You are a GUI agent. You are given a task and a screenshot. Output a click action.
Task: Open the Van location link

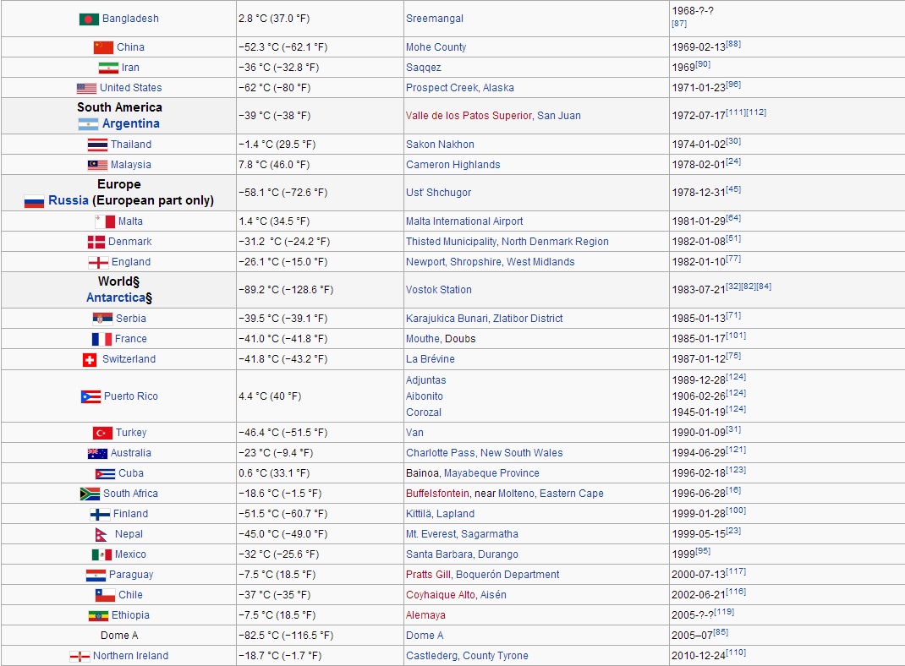pos(414,433)
